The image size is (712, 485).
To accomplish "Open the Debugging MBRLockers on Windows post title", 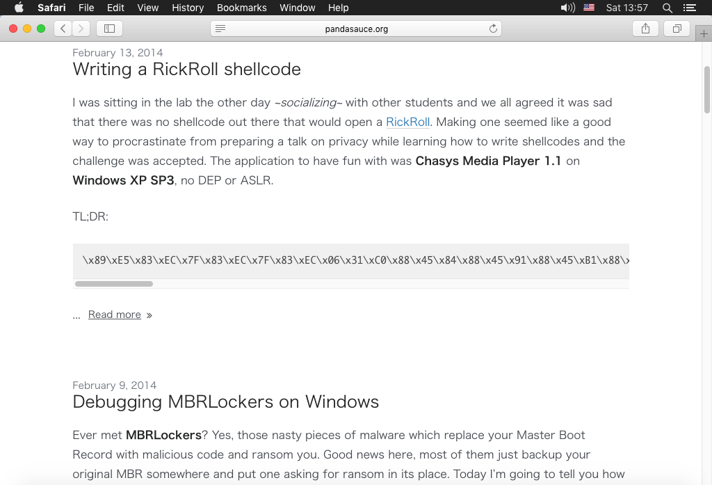I will coord(225,401).
